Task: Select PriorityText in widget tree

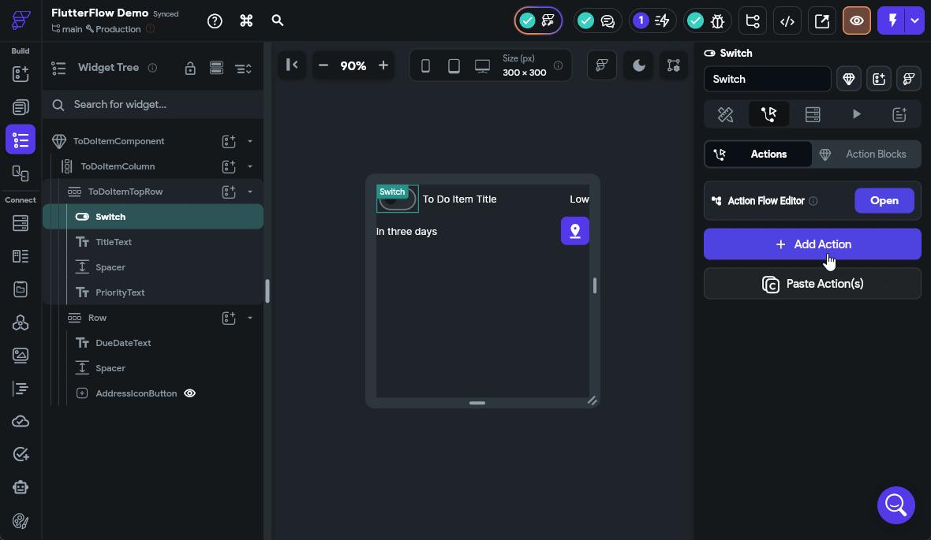Action: [120, 292]
